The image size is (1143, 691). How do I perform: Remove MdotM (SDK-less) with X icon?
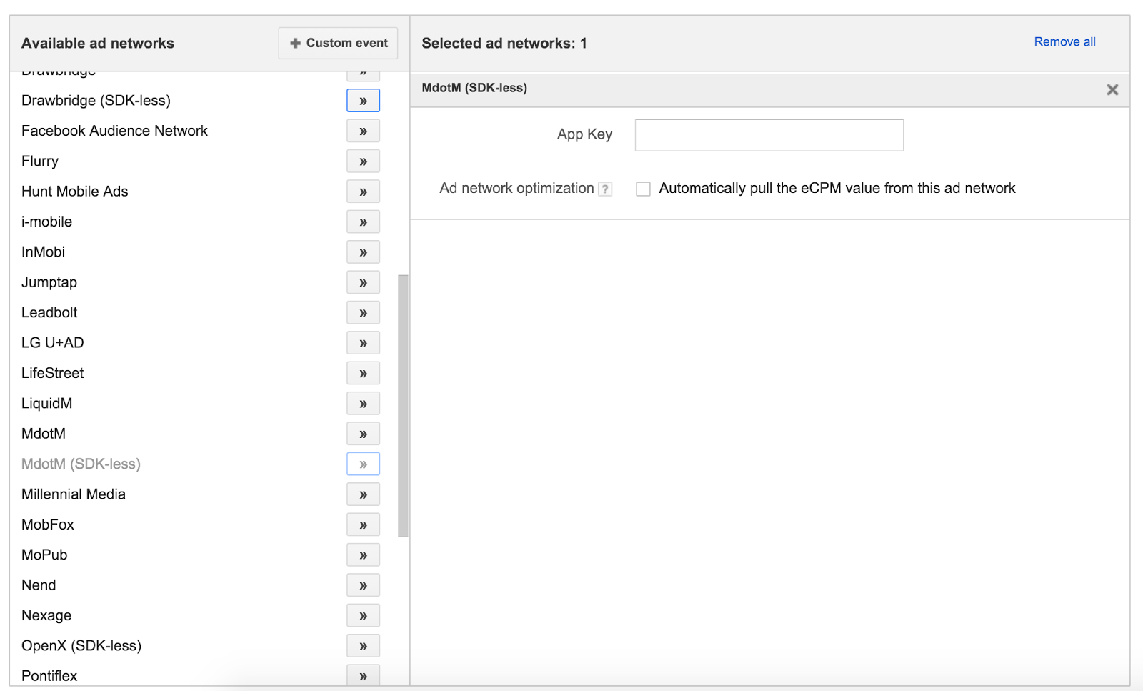pos(1112,90)
